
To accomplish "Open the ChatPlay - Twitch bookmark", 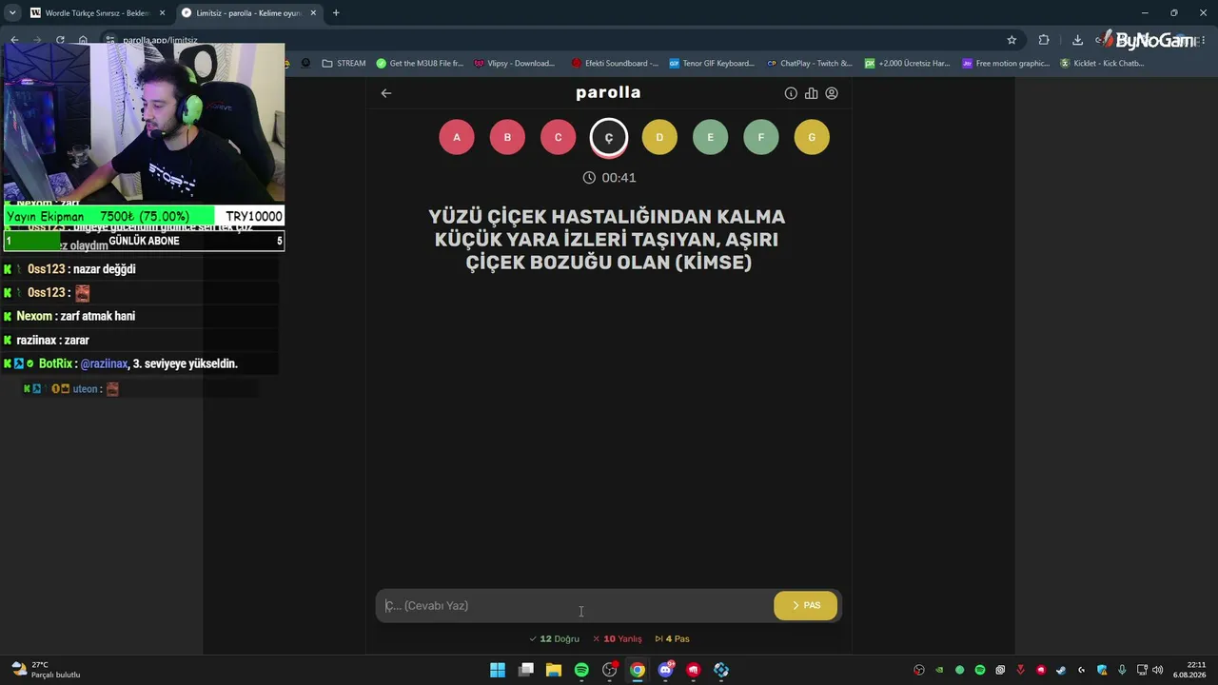I will (810, 64).
